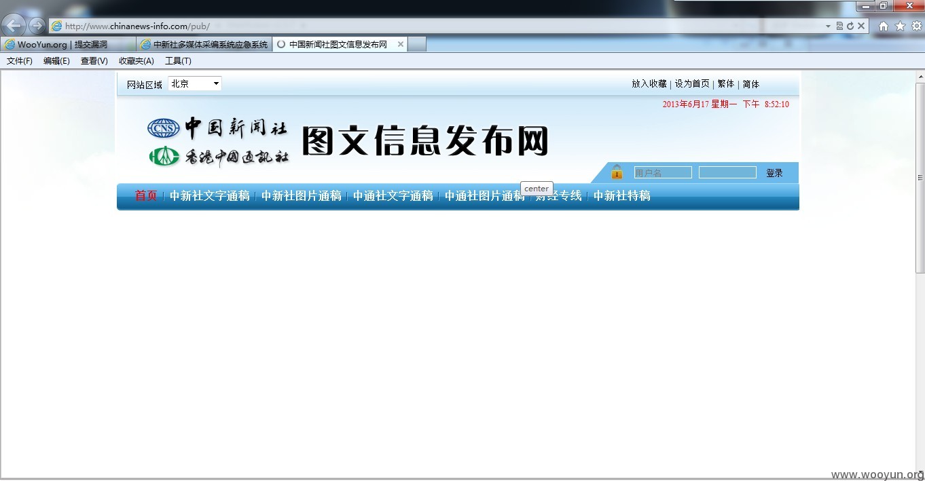The width and height of the screenshot is (925, 481).
Task: Click the 用户名 input field
Action: tap(663, 173)
